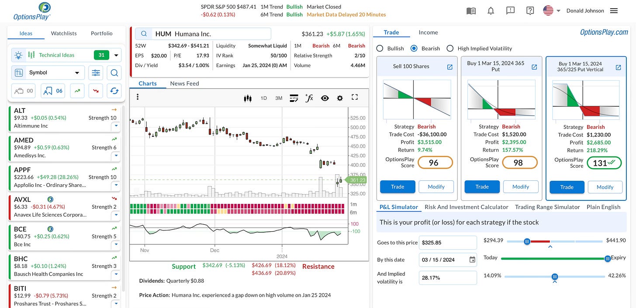Expand chart to fullscreen

355,98
